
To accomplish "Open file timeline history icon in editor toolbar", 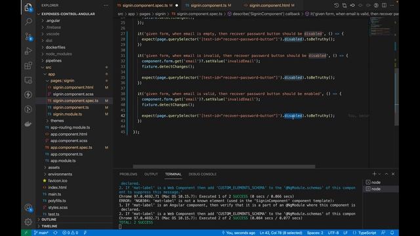I will tap(336, 5).
